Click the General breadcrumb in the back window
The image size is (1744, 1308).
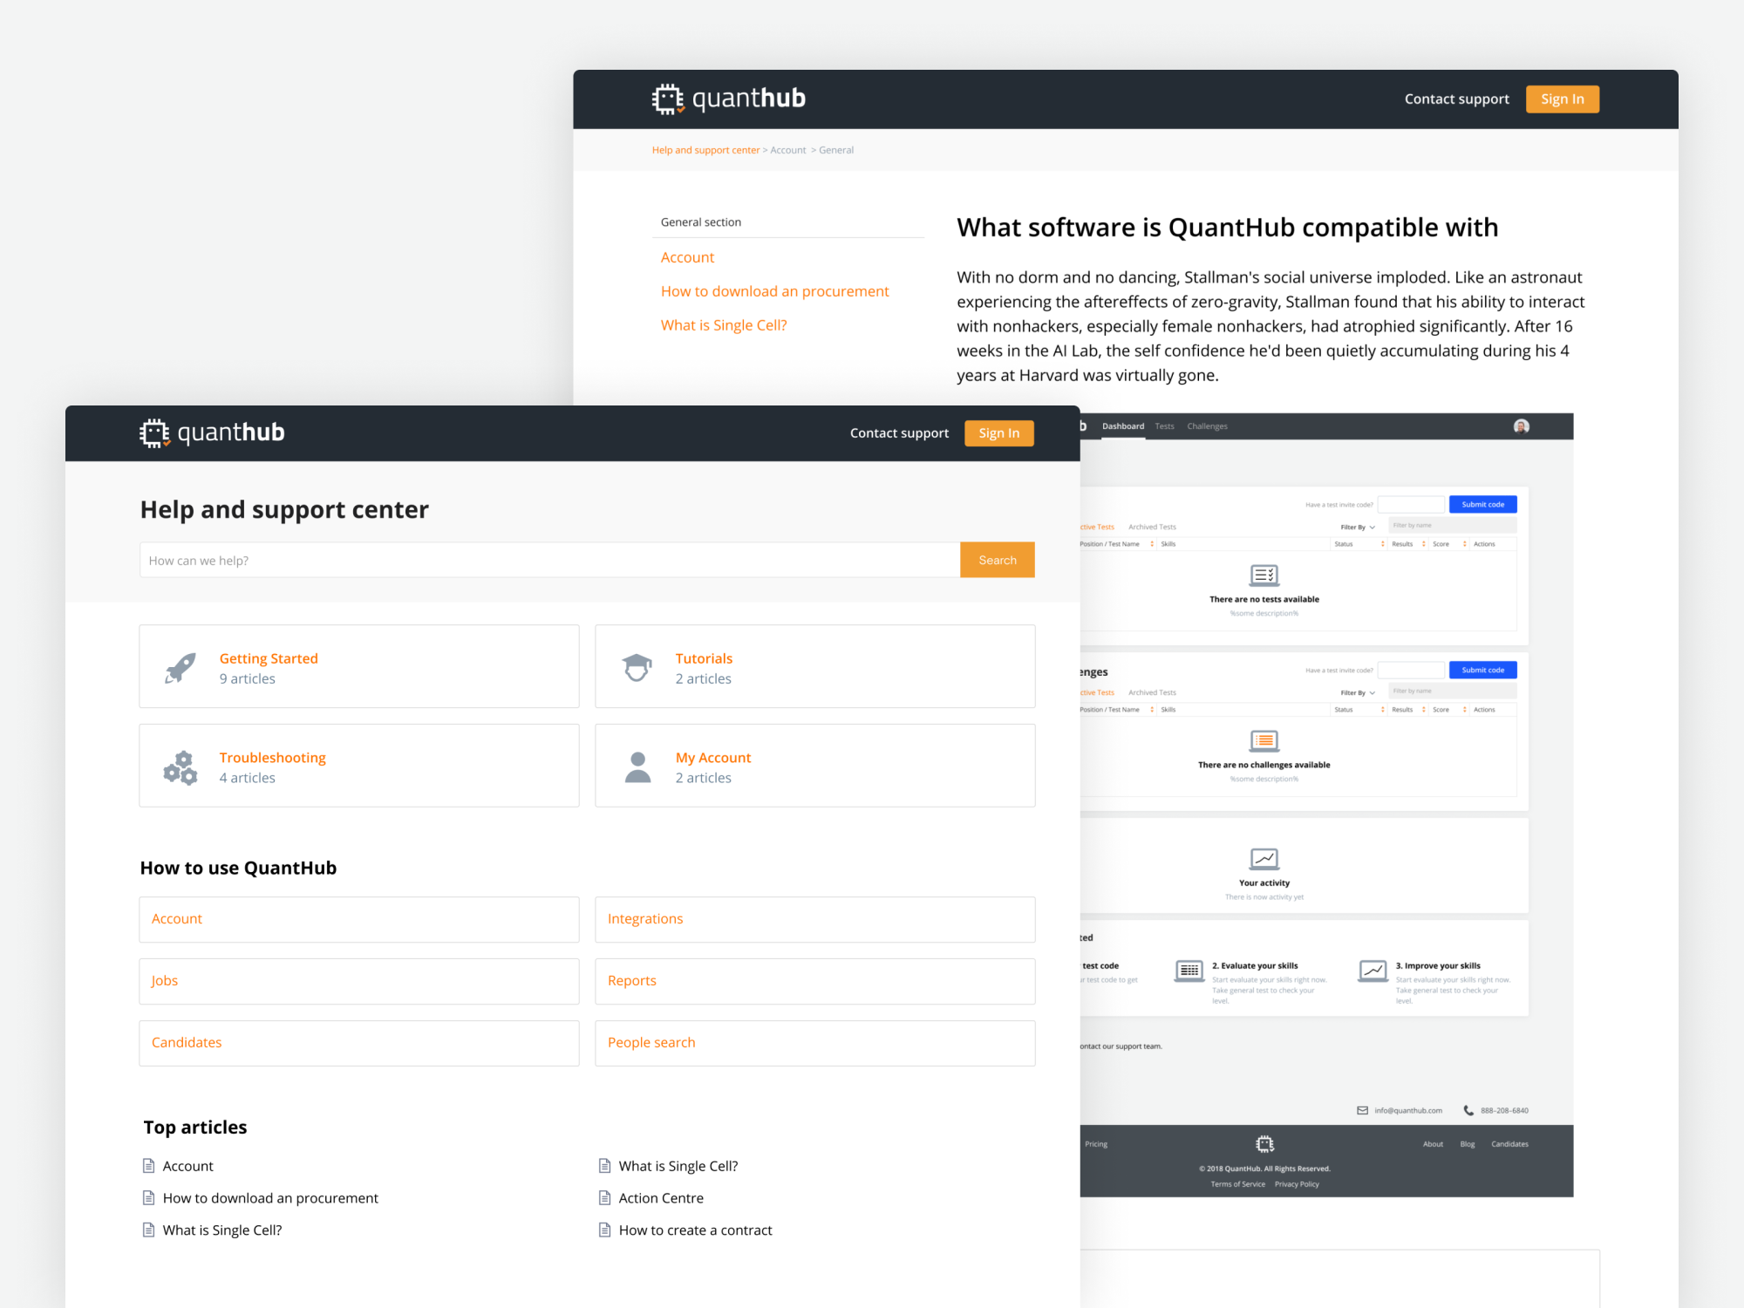(x=836, y=150)
